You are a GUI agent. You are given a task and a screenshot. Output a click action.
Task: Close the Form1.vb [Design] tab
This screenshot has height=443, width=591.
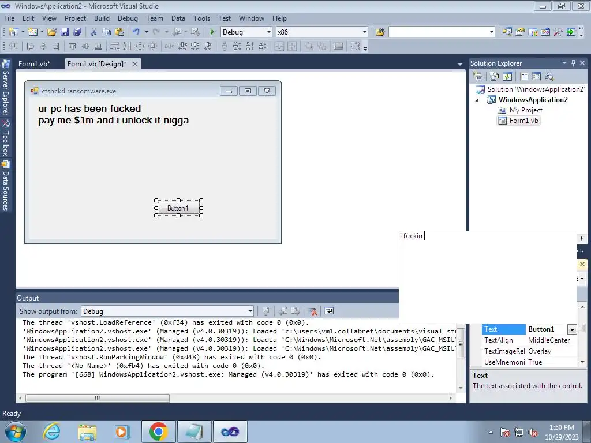[x=134, y=64]
